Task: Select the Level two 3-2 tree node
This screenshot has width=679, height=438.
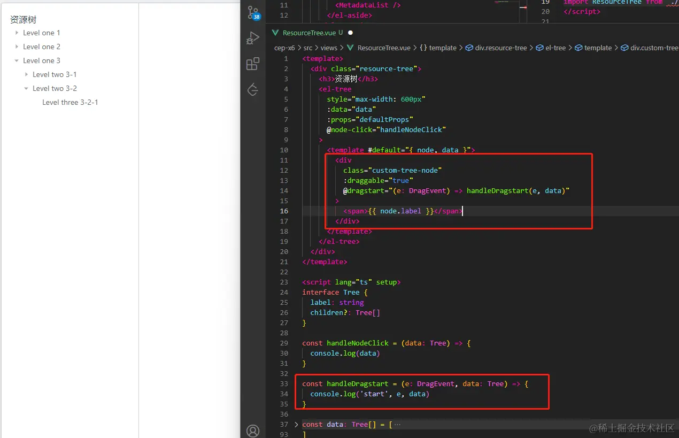Action: tap(55, 88)
